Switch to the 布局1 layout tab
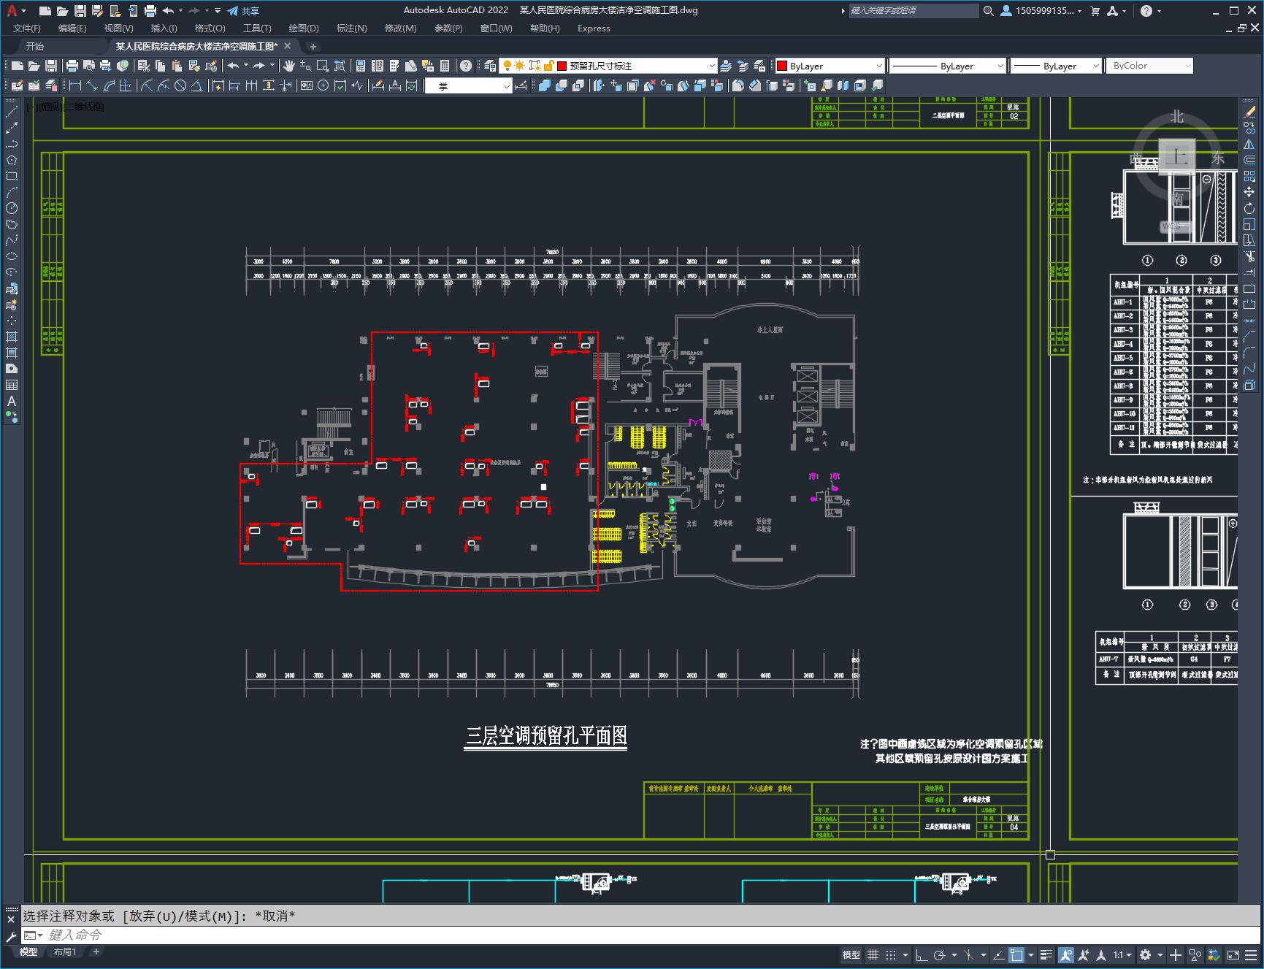 (x=65, y=952)
